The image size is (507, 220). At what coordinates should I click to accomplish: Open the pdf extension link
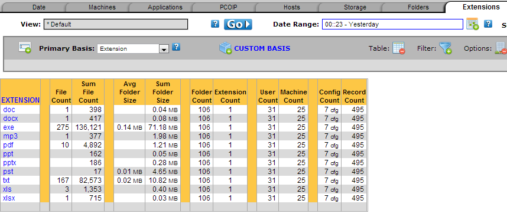pos(8,145)
